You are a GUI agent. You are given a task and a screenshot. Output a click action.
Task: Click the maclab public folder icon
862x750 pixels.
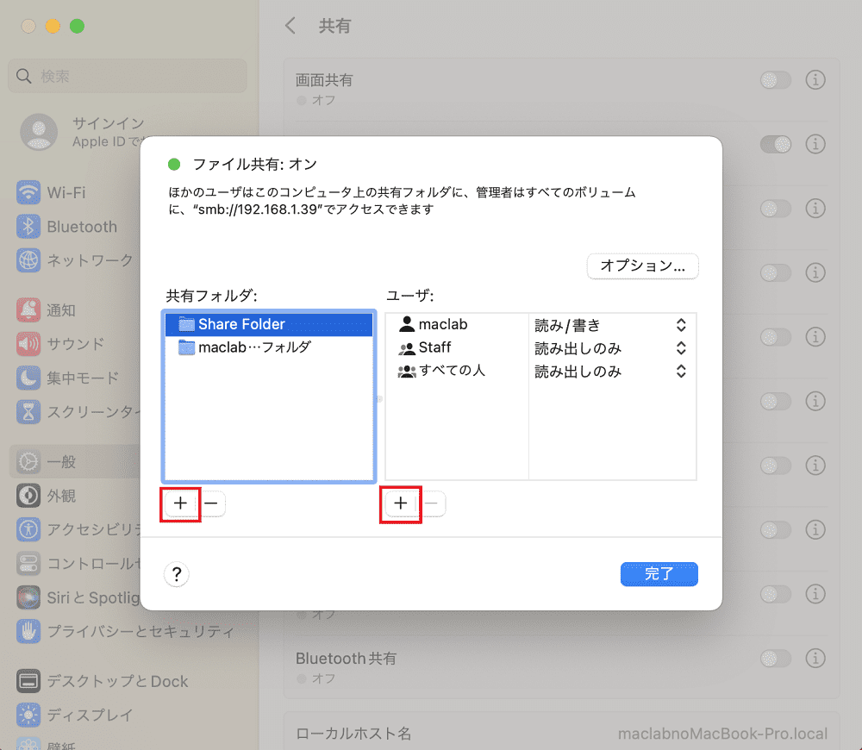(187, 347)
